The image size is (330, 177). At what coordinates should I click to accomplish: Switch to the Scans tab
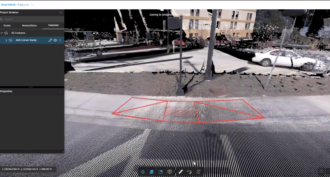7,26
